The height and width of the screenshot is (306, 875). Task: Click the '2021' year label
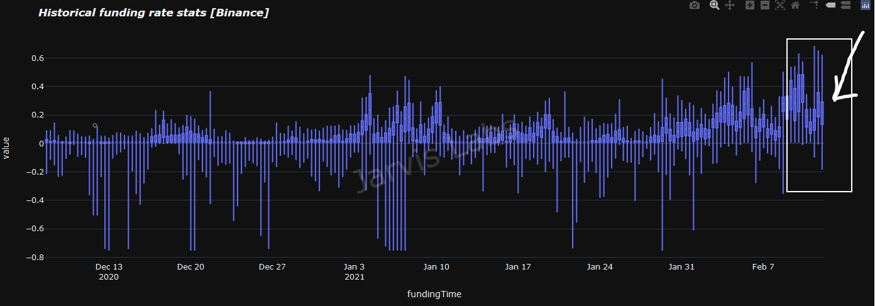(x=354, y=277)
